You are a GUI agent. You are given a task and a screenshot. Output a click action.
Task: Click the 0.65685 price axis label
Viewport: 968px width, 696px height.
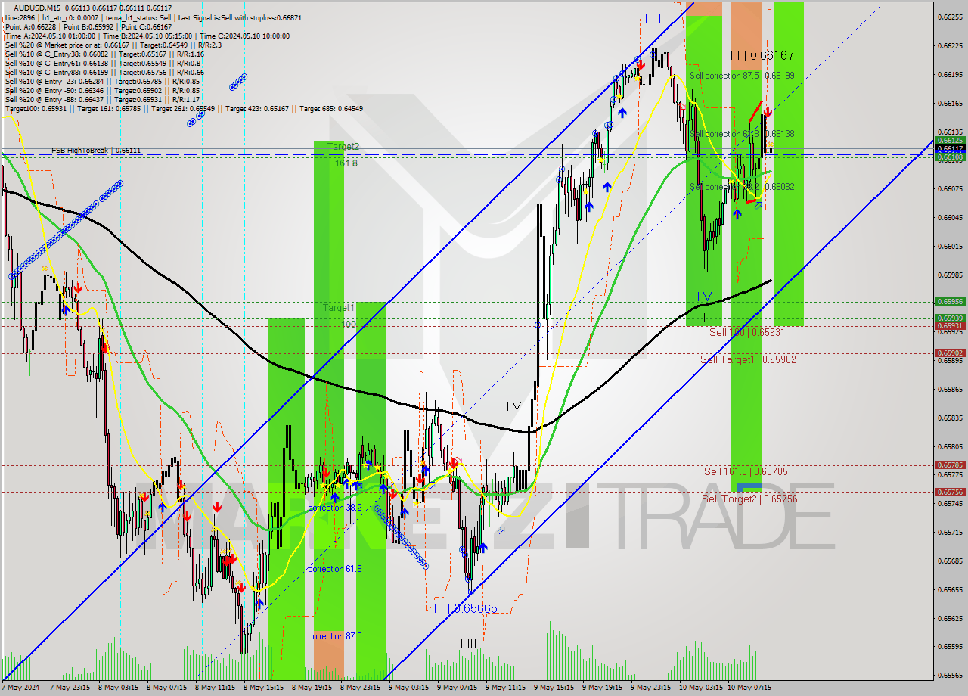click(x=950, y=561)
